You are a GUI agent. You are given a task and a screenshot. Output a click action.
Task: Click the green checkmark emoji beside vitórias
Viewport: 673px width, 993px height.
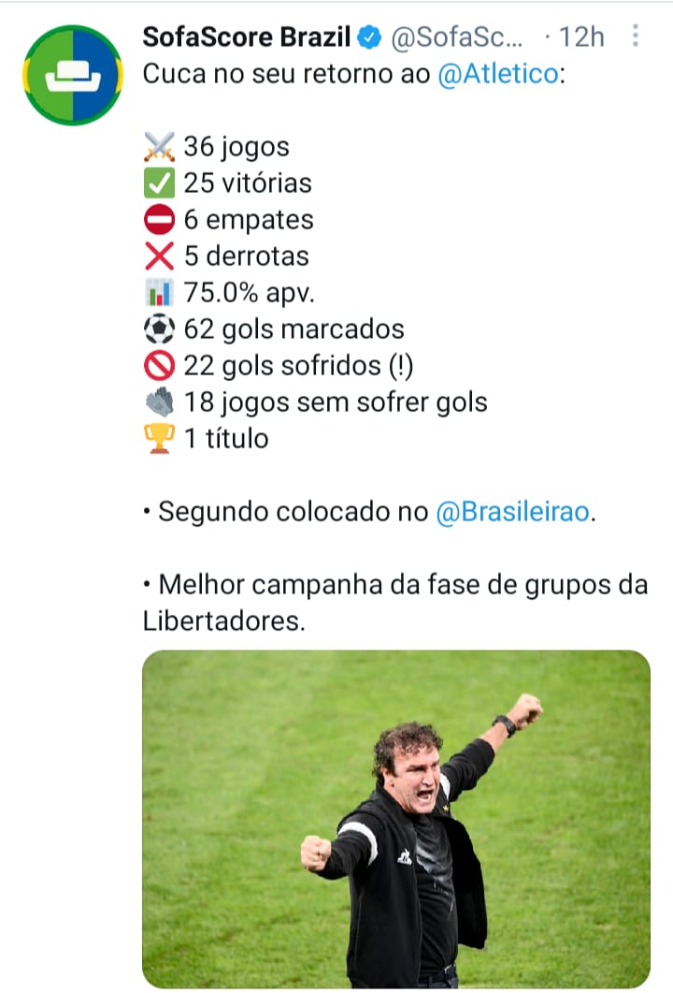tap(160, 183)
